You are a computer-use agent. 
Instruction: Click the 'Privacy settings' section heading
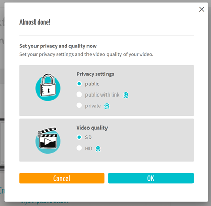coord(95,74)
